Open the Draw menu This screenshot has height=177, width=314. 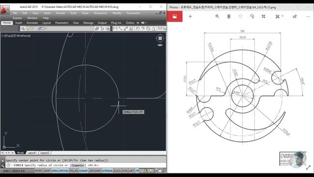pos(85,13)
